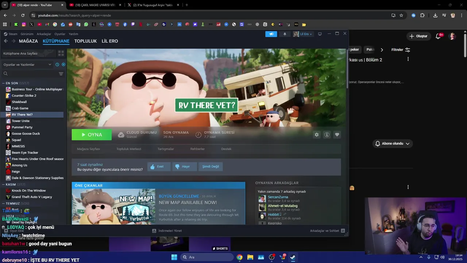Open Steam notifications bell
Viewport: 467px width, 263px height.
285,34
